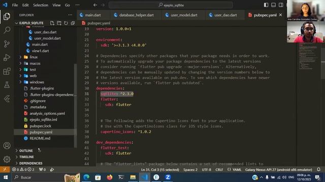The height and width of the screenshot is (182, 325).
Task: Open Source Control view
Action: pyautogui.click(x=7, y=44)
